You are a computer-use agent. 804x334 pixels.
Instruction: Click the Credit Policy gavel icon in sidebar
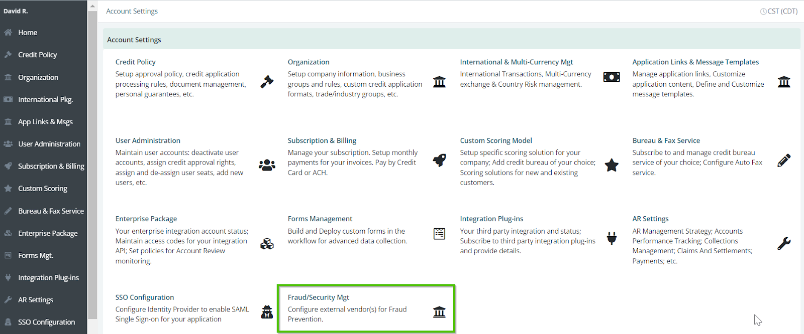click(x=8, y=55)
